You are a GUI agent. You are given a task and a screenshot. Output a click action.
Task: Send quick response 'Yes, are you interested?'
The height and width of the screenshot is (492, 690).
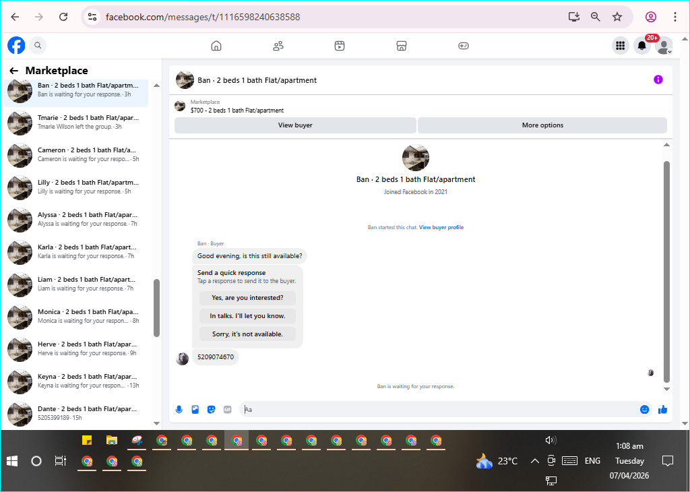click(247, 298)
